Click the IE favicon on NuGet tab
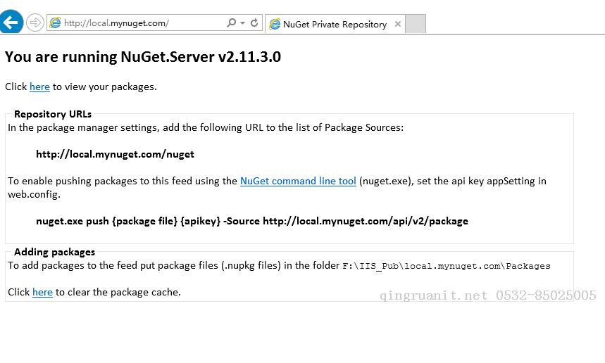605x363 pixels. [x=275, y=24]
